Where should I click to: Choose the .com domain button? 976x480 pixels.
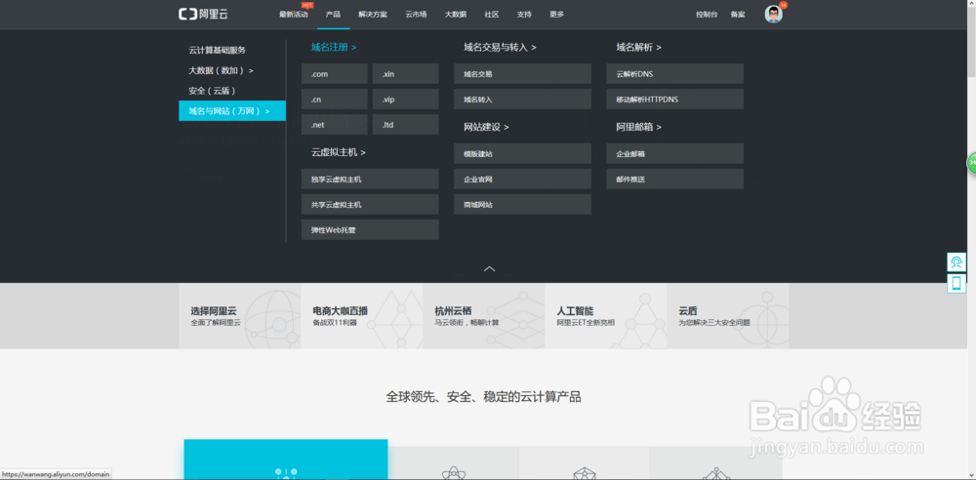334,73
